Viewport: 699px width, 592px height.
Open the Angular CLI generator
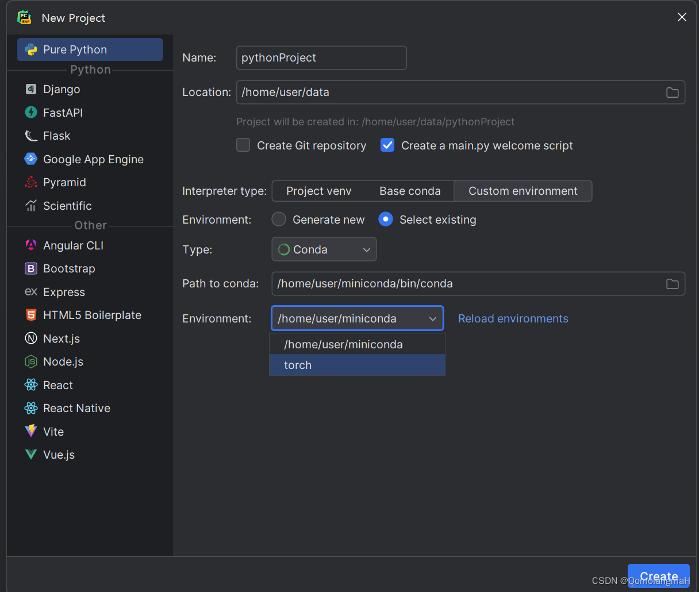pos(71,245)
